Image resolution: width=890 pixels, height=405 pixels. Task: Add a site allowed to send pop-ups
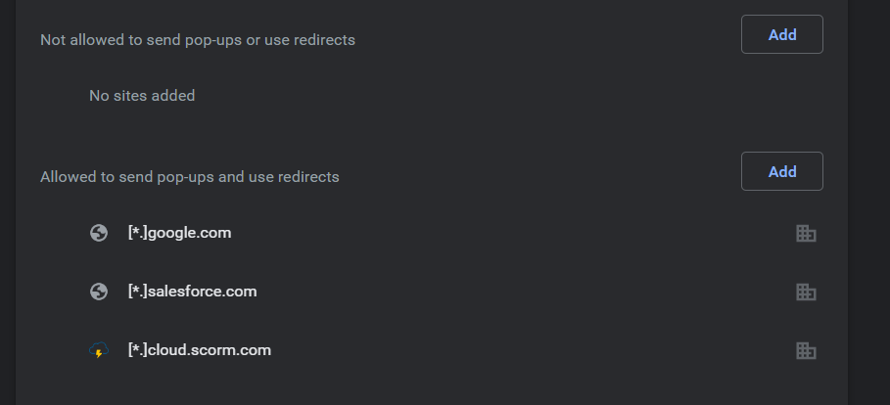[781, 171]
